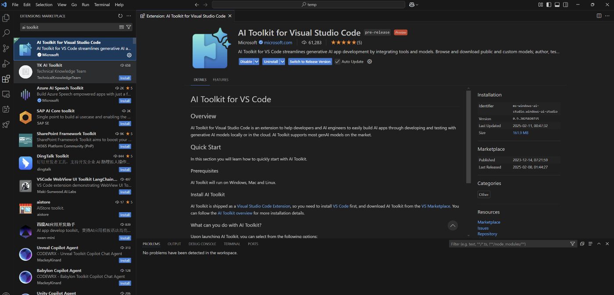Open the editor more actions menu
614x295 pixels.
[607, 16]
